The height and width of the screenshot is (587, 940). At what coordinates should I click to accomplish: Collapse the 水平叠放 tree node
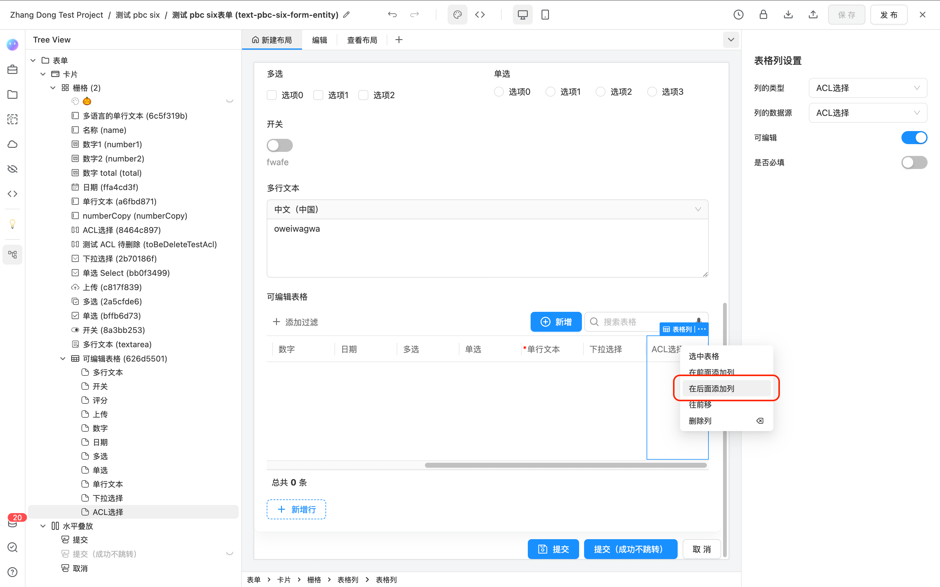[43, 526]
